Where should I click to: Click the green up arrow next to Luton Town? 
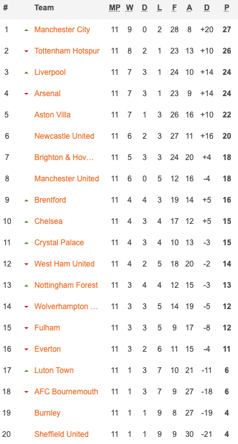[26, 370]
